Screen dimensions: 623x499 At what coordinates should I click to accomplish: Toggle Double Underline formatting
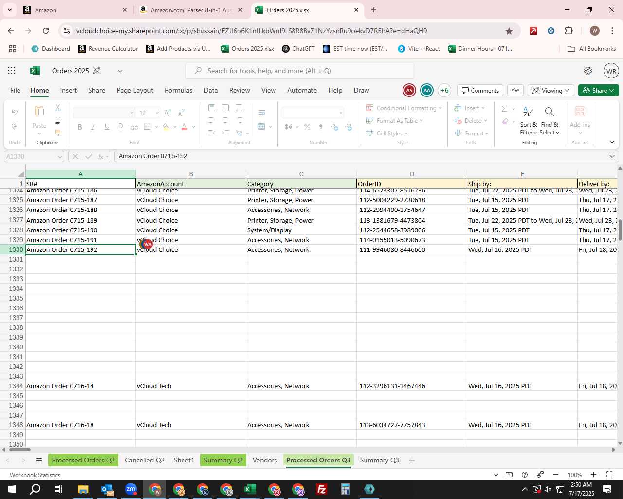pyautogui.click(x=120, y=127)
